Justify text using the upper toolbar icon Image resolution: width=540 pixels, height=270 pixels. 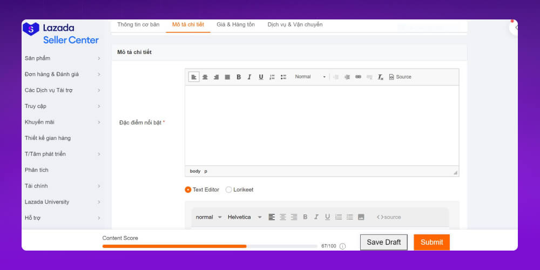tap(227, 77)
